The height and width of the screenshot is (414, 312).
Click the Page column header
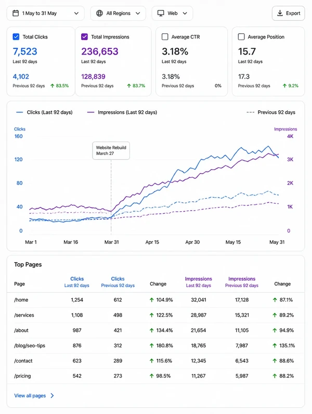pyautogui.click(x=20, y=284)
